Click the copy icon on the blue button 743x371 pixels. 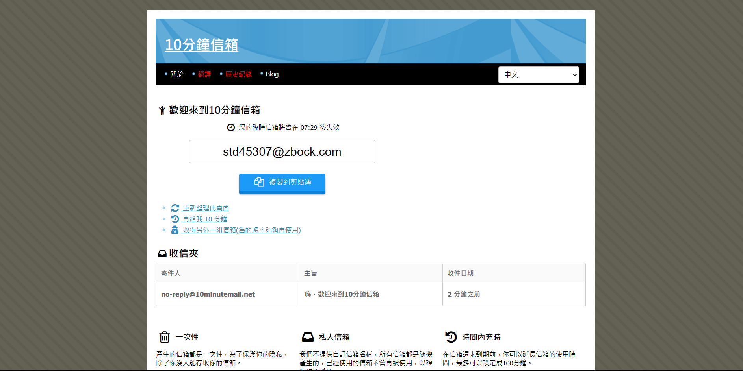coord(259,182)
